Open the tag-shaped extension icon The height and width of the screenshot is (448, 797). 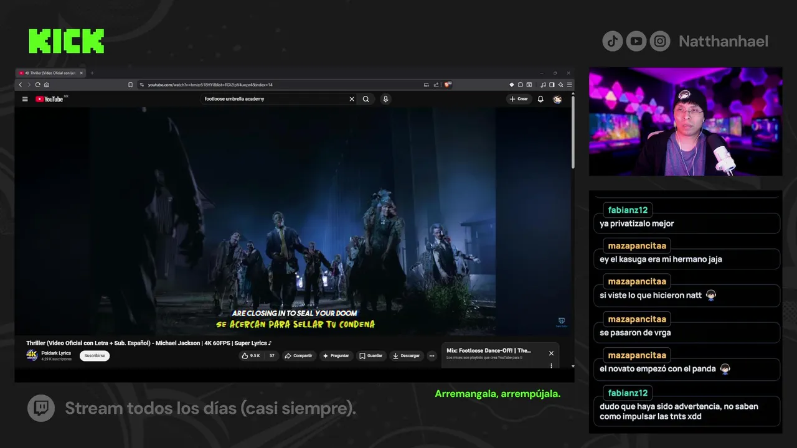click(512, 85)
